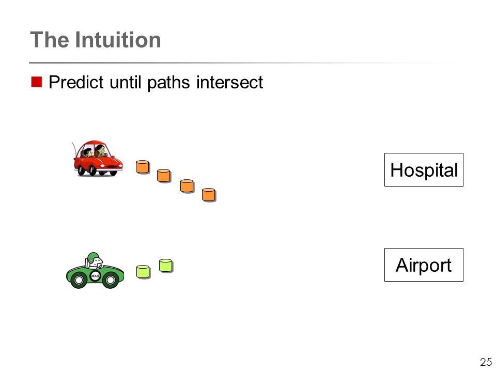Click the green cylinder nearest the race car
The image size is (496, 372).
143,272
